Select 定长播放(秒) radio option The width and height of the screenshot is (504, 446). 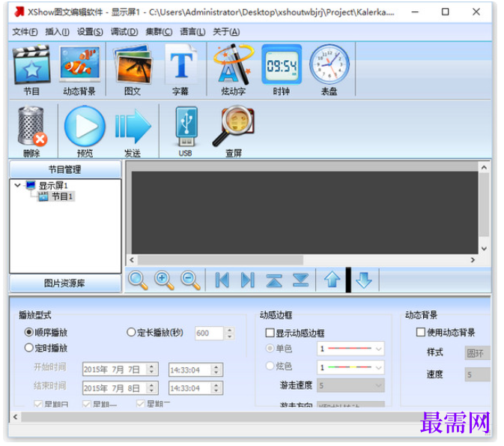[x=131, y=332]
